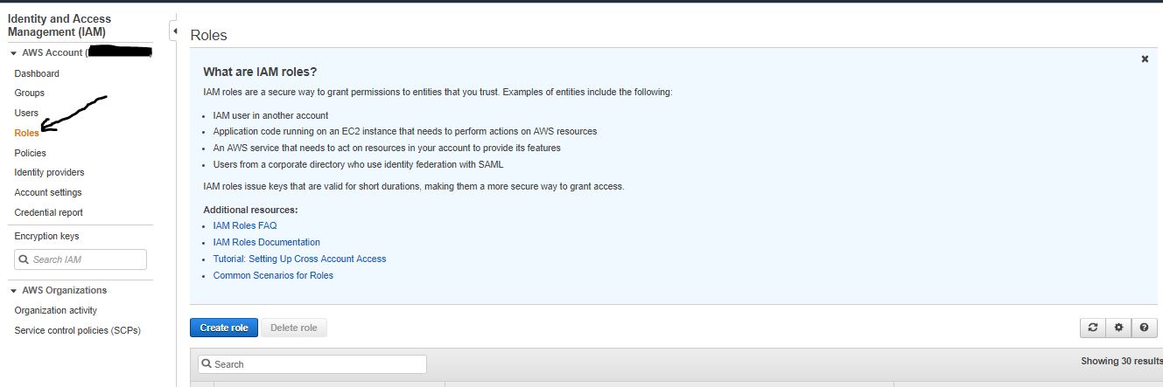
Task: Open the settings gear icon
Action: 1118,328
